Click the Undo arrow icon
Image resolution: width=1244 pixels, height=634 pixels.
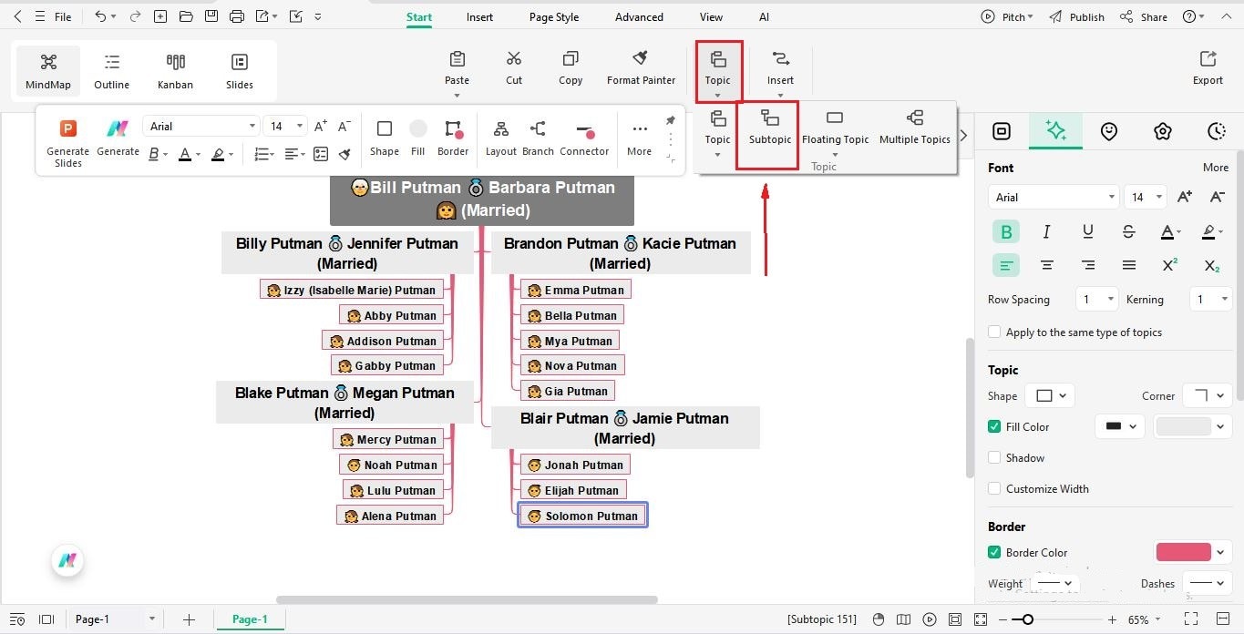100,16
